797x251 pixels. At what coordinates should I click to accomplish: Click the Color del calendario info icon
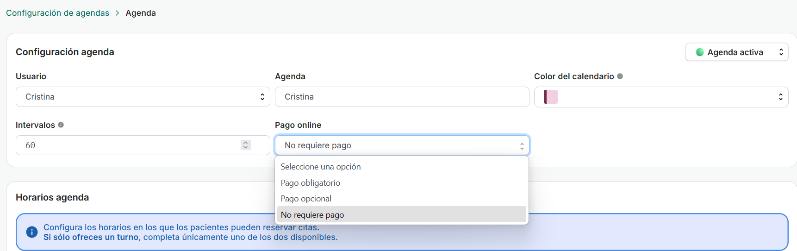pos(620,76)
